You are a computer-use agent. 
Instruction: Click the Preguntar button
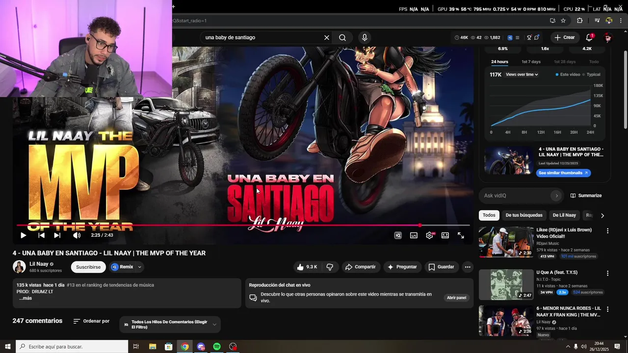(402, 267)
